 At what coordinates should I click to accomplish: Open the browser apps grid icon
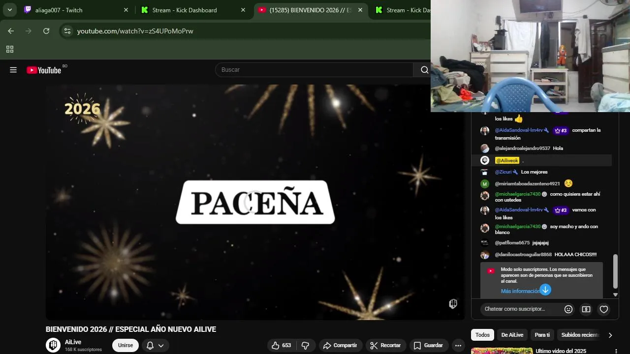[x=9, y=49]
